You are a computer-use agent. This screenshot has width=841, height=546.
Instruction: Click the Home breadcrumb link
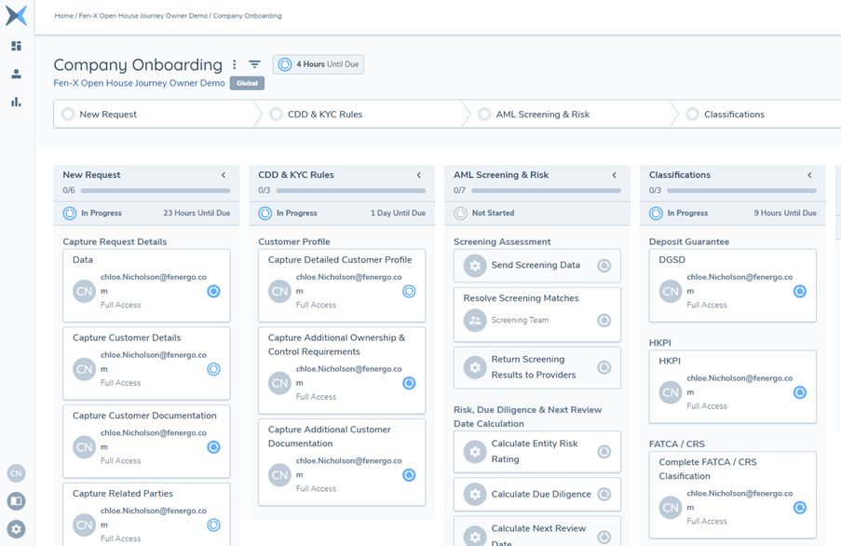(63, 16)
